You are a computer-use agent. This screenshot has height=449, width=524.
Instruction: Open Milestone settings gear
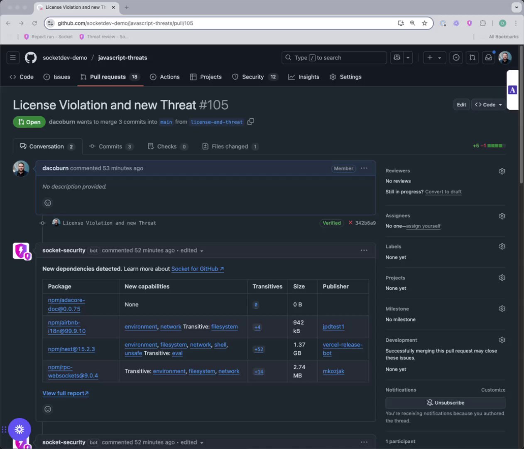pos(502,308)
